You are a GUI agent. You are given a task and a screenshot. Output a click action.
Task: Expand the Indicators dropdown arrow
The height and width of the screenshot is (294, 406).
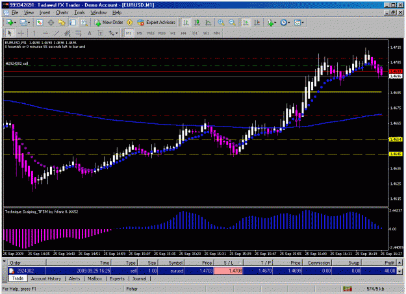[x=275, y=23]
